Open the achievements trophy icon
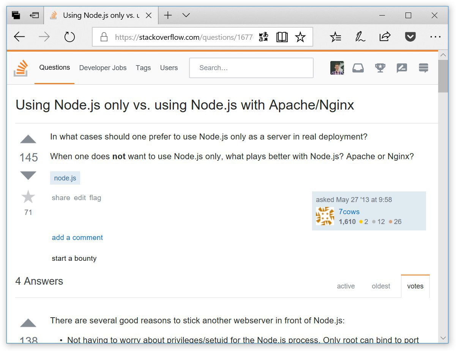Viewport: 456px width, 351px height. coord(380,68)
